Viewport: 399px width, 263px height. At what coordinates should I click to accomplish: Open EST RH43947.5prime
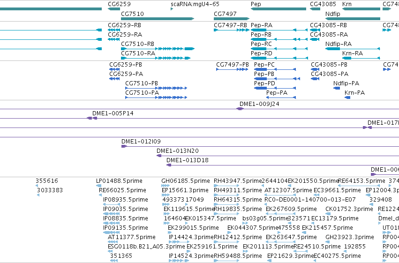pyautogui.click(x=238, y=181)
